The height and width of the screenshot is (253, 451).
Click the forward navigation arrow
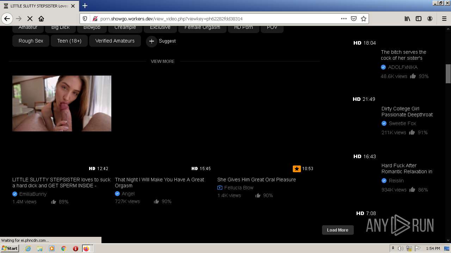19,19
